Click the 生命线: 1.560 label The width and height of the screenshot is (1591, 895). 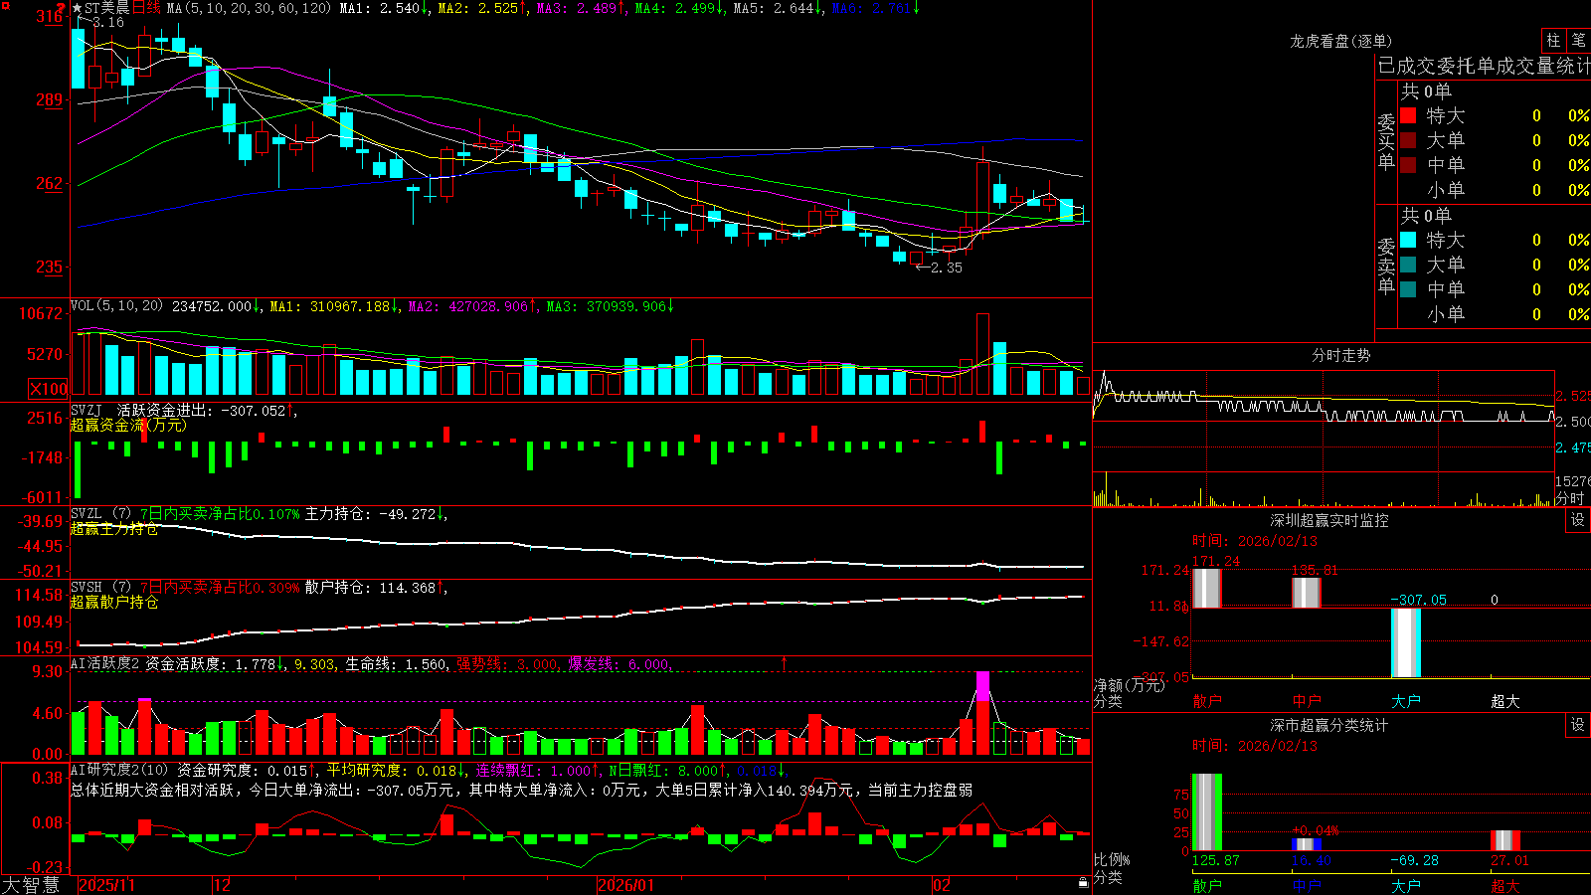(x=396, y=663)
